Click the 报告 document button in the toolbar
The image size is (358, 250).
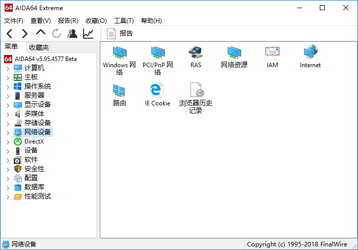coord(120,34)
